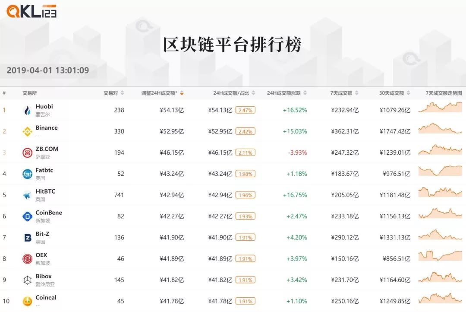The width and height of the screenshot is (466, 312).
Task: Click the ¥290.12亿 7-day volume for Bit-Z
Action: [345, 238]
